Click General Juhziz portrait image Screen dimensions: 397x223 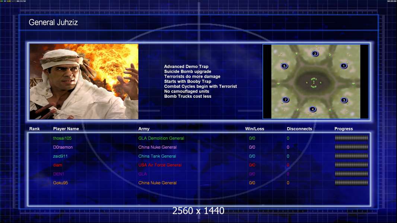[84, 81]
